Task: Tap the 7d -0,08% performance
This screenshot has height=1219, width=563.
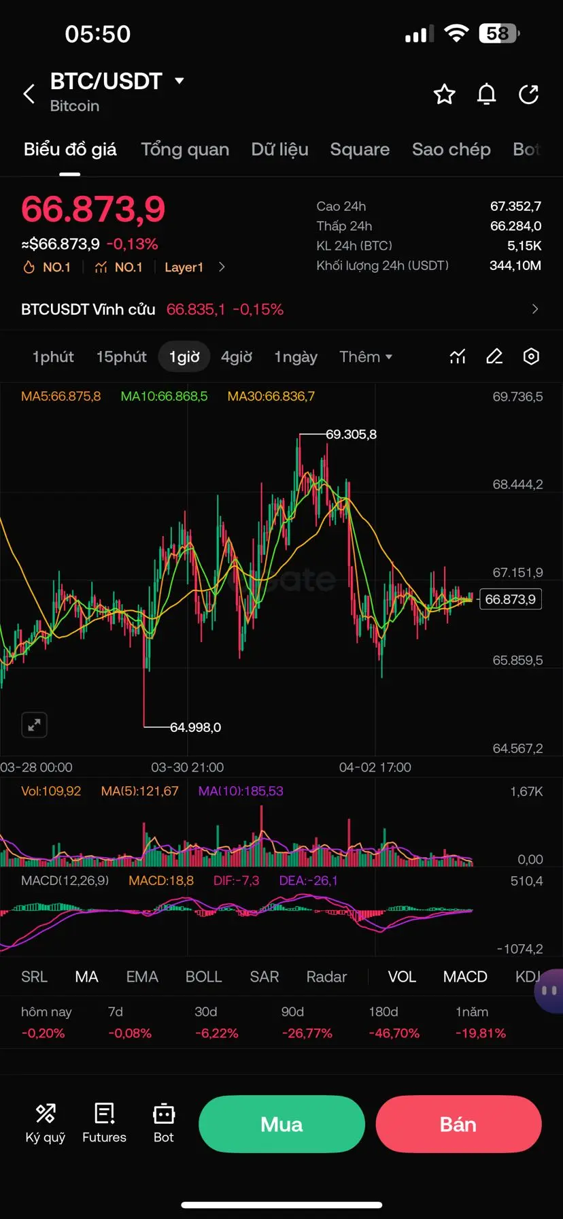Action: click(x=130, y=1022)
